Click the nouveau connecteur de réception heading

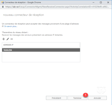point(23,15)
